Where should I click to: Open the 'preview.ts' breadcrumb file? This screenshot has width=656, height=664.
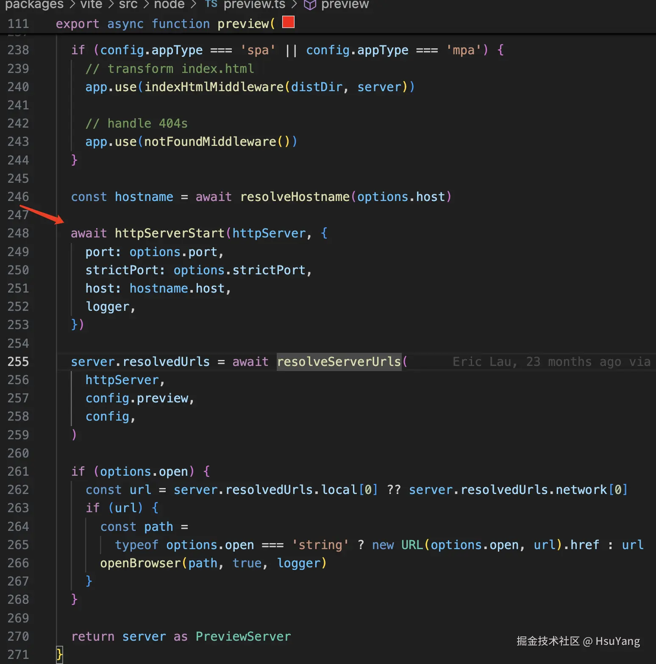click(254, 4)
